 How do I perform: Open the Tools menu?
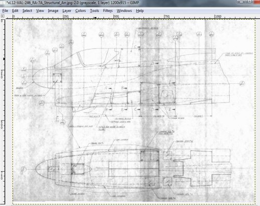tap(94, 11)
